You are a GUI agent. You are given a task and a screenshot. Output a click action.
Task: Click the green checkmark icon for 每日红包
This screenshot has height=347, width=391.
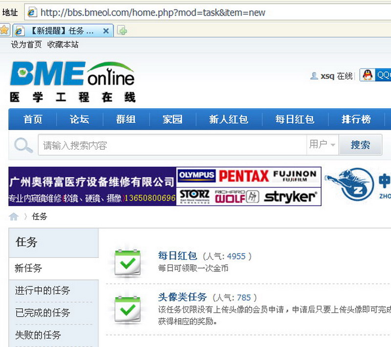tap(128, 263)
